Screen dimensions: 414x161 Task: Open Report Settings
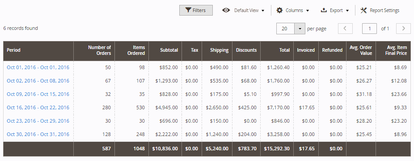(380, 10)
